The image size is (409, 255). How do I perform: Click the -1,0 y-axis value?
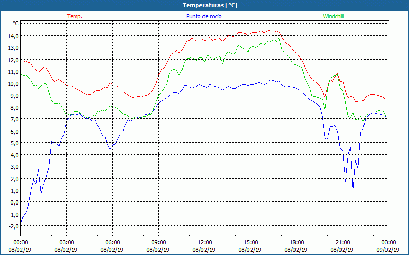click(14, 214)
